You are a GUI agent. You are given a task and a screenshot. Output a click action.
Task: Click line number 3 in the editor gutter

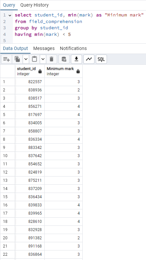4,28
